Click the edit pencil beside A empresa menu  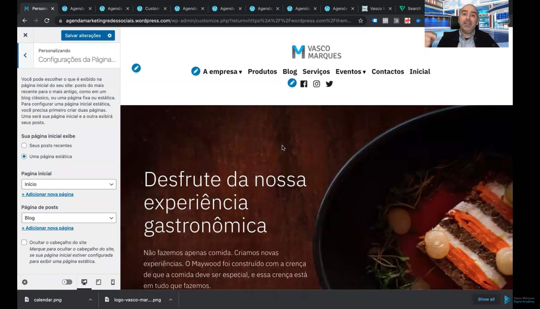(196, 71)
